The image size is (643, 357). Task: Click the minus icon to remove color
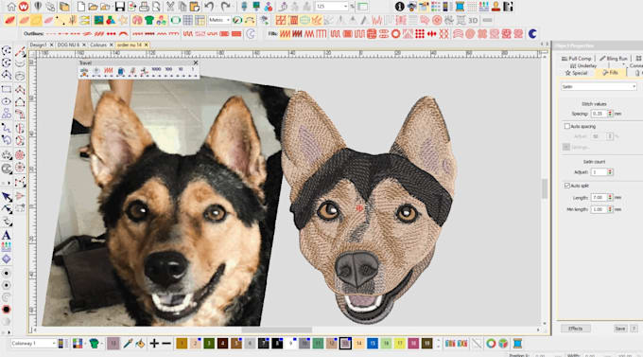point(166,343)
